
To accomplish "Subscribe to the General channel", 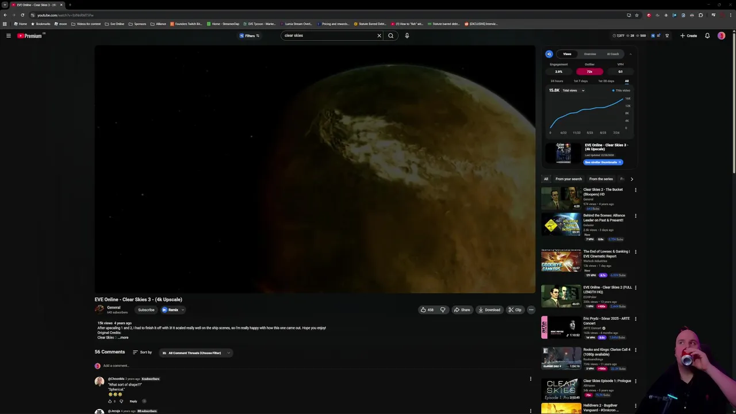I will [146, 310].
